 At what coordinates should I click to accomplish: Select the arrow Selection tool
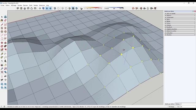pos(2,17)
